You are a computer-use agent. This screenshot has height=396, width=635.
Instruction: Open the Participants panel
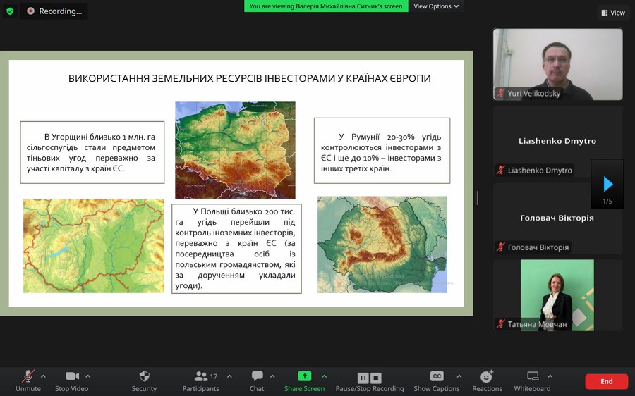(201, 377)
